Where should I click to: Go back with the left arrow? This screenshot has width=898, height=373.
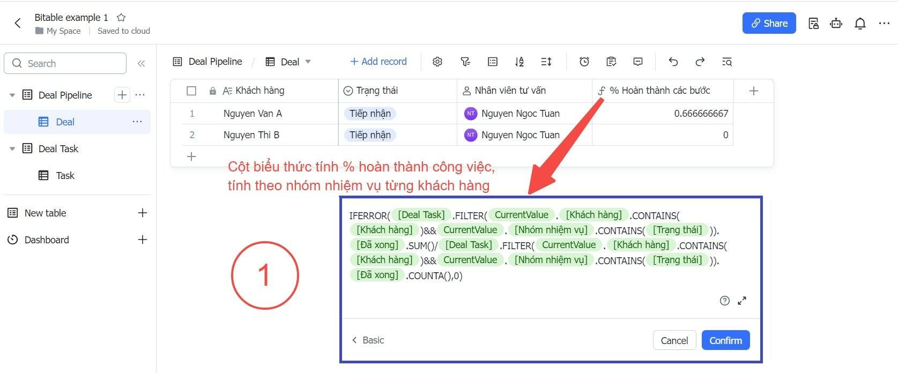pos(18,23)
